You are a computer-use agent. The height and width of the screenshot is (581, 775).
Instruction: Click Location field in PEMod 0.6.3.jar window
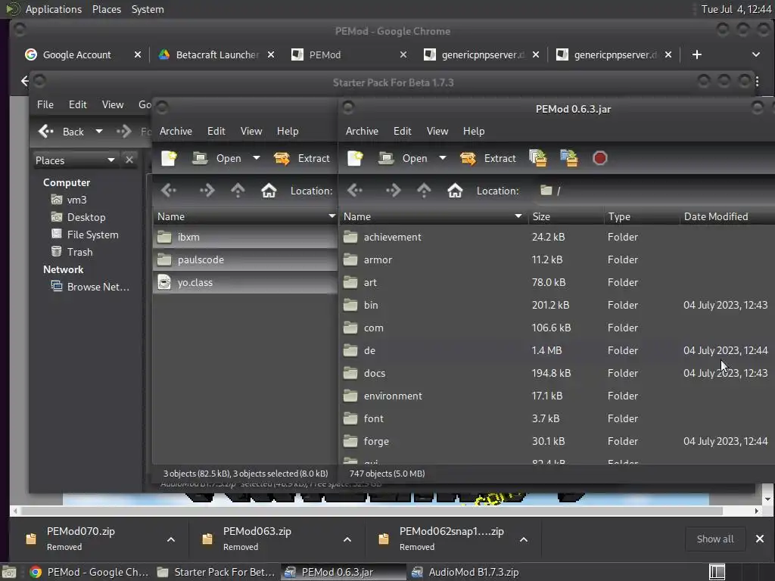coord(655,191)
